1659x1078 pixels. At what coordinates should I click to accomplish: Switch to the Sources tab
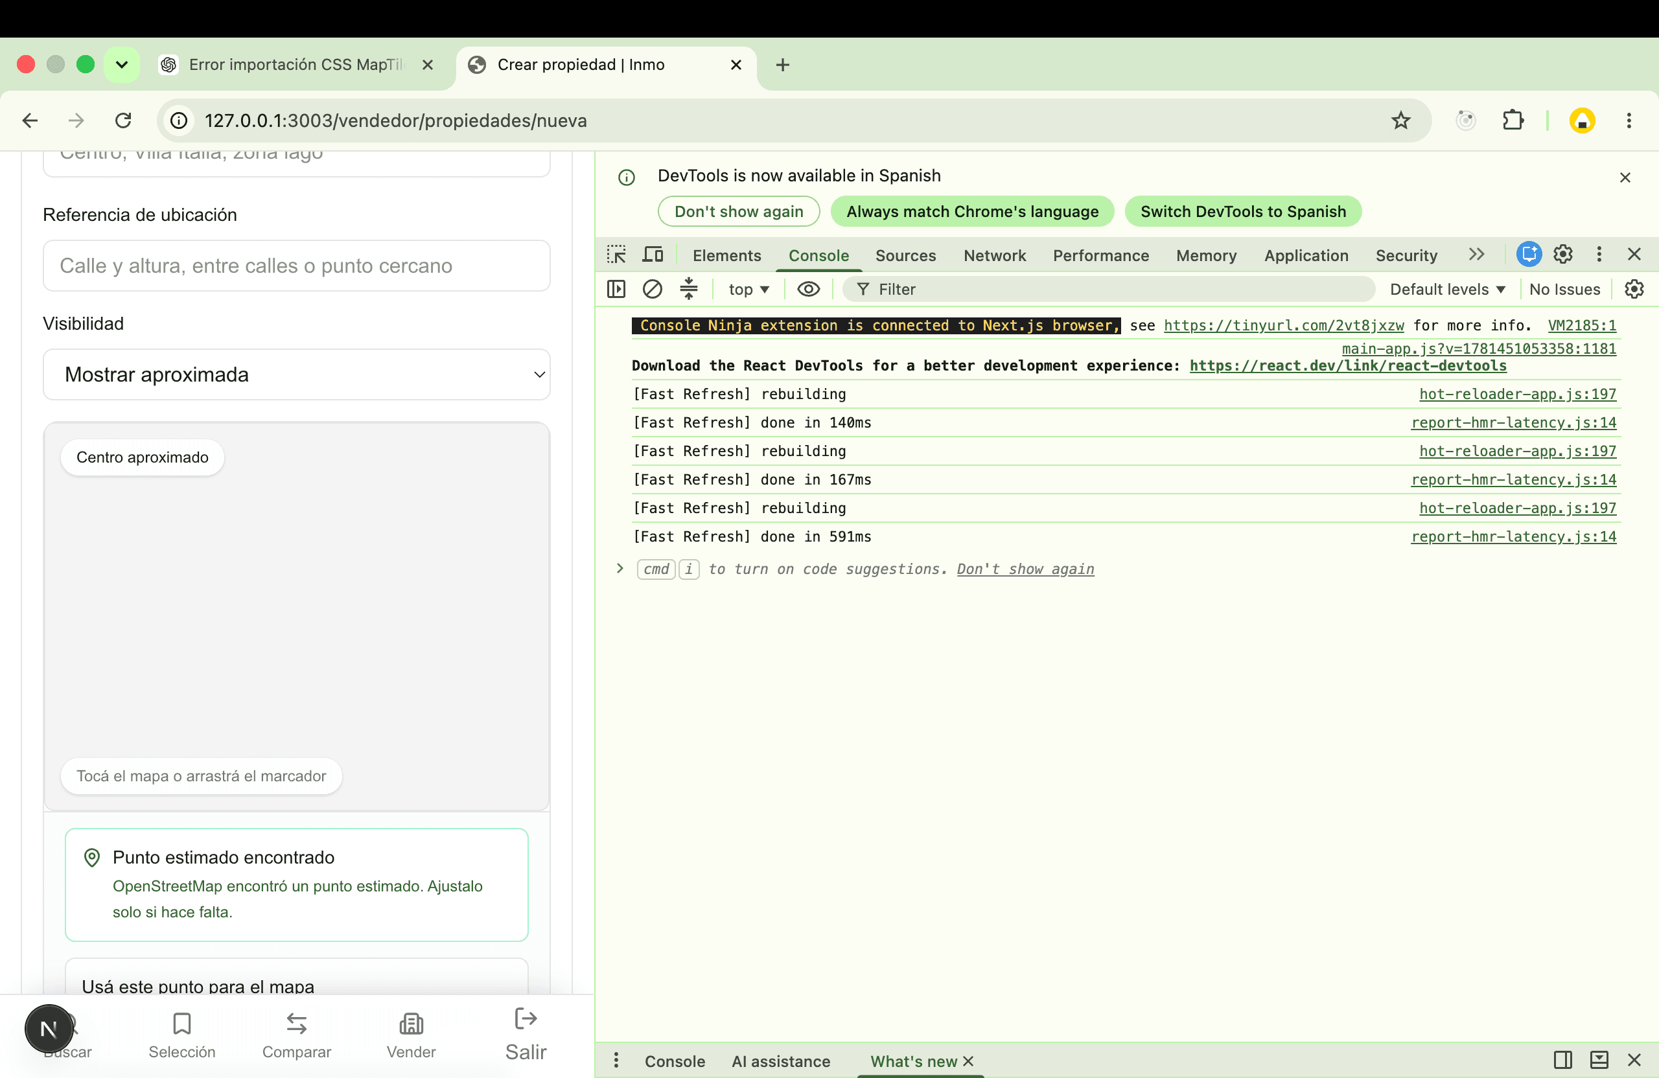click(905, 255)
